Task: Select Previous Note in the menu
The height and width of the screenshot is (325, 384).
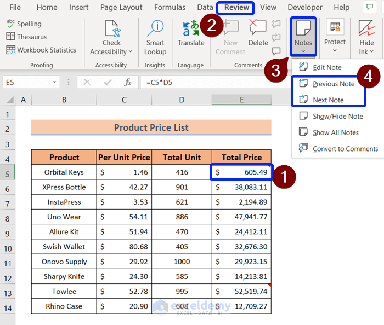Action: pos(333,84)
